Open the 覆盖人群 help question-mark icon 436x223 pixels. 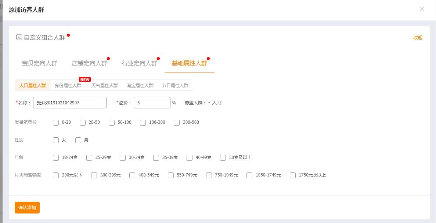(220, 103)
